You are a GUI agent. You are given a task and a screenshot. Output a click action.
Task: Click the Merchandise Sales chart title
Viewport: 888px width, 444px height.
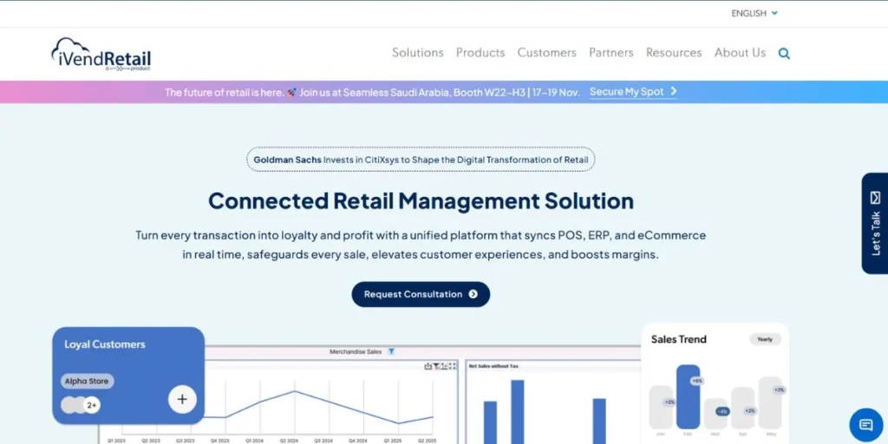point(356,352)
